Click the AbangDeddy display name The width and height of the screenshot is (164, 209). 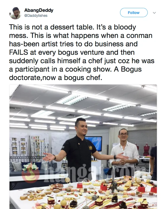(x=39, y=10)
